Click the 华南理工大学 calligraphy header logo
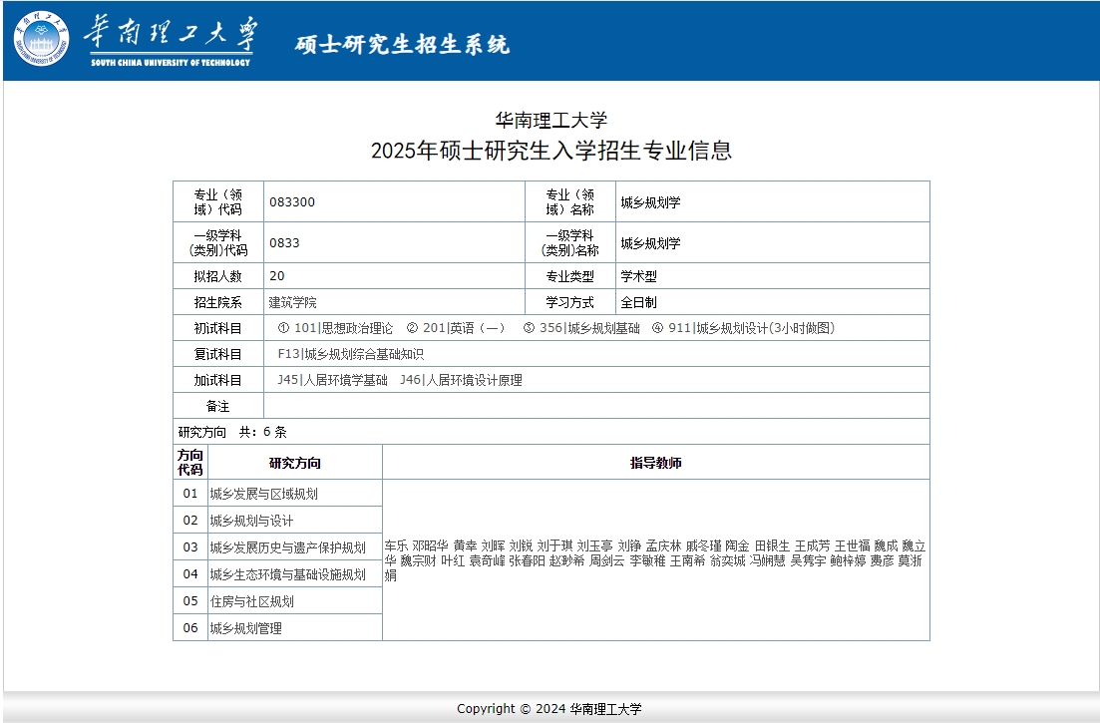The width and height of the screenshot is (1100, 723). [171, 41]
